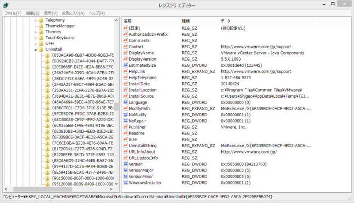Sort by the 種類 column header
Screen dimensions: 354x203
(x=200, y=21)
